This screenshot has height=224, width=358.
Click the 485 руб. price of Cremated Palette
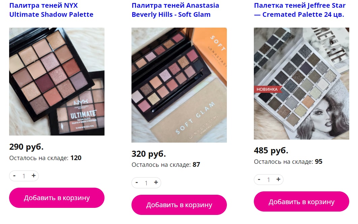271,150
